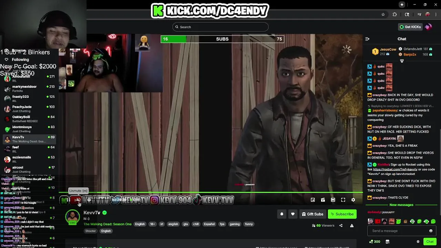Toggle notification bell for KevvTv

click(282, 214)
